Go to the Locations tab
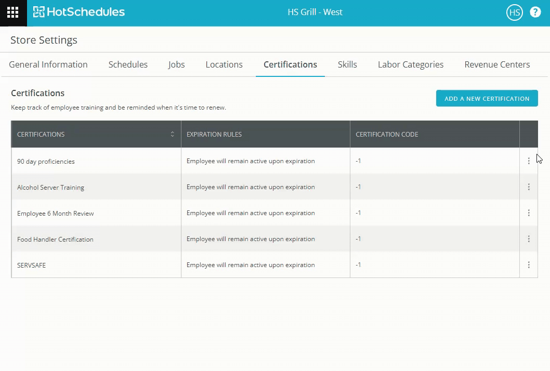Screen dimensions: 550x371 pos(224,64)
